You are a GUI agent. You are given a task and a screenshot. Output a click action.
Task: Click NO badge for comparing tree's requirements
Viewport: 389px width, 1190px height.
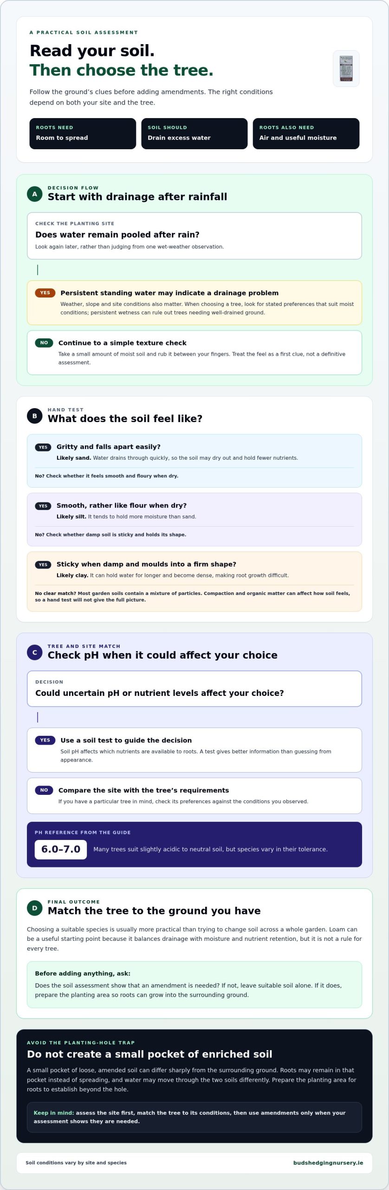coord(44,790)
